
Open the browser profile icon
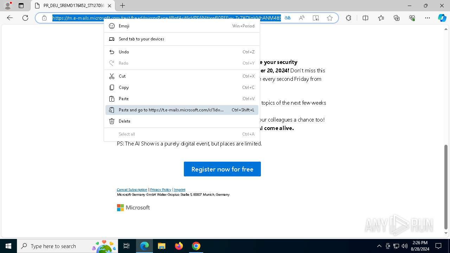click(8, 6)
